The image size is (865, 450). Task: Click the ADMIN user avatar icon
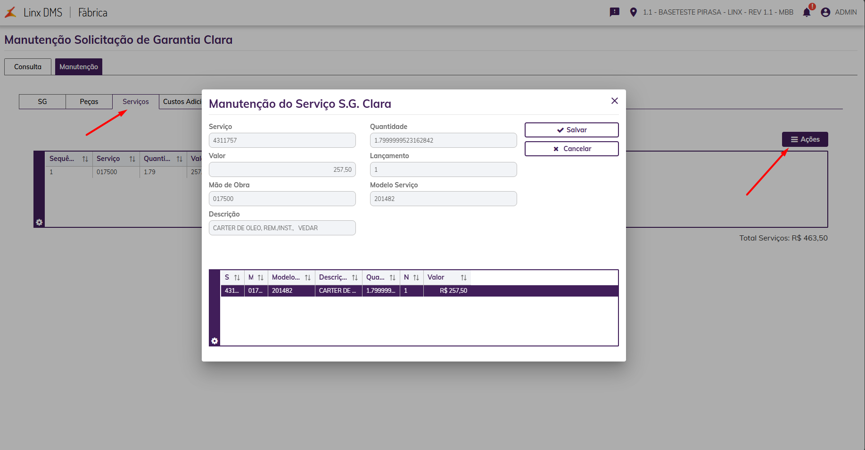click(825, 12)
